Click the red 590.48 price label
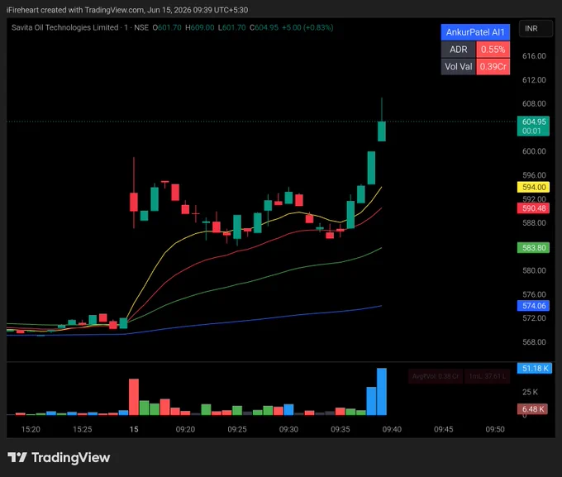 pyautogui.click(x=533, y=208)
